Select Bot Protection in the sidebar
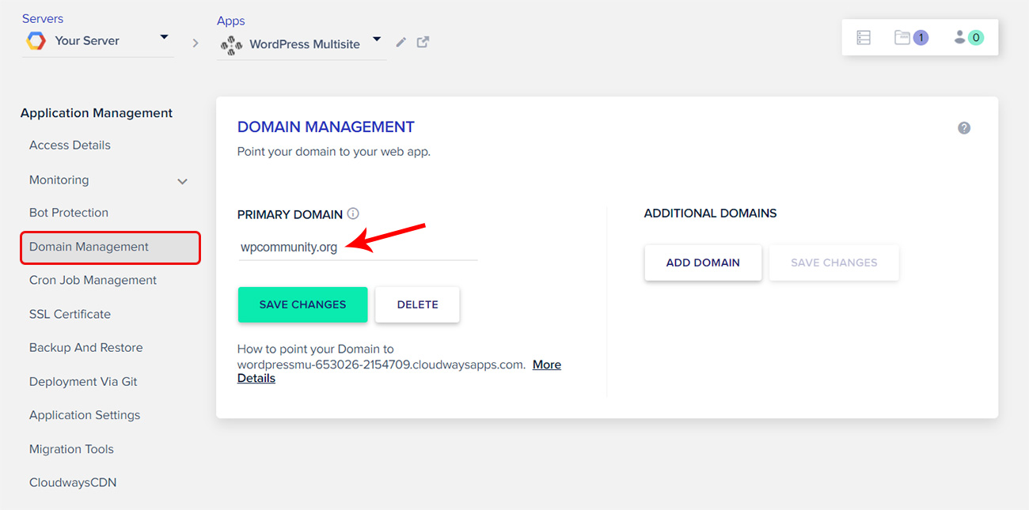This screenshot has height=510, width=1029. [68, 212]
